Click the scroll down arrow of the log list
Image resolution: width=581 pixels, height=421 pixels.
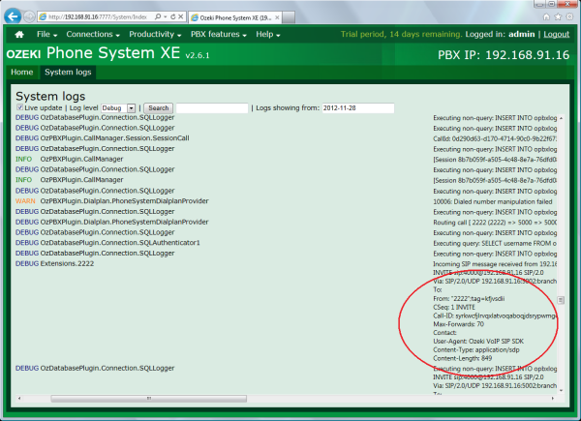click(x=561, y=390)
